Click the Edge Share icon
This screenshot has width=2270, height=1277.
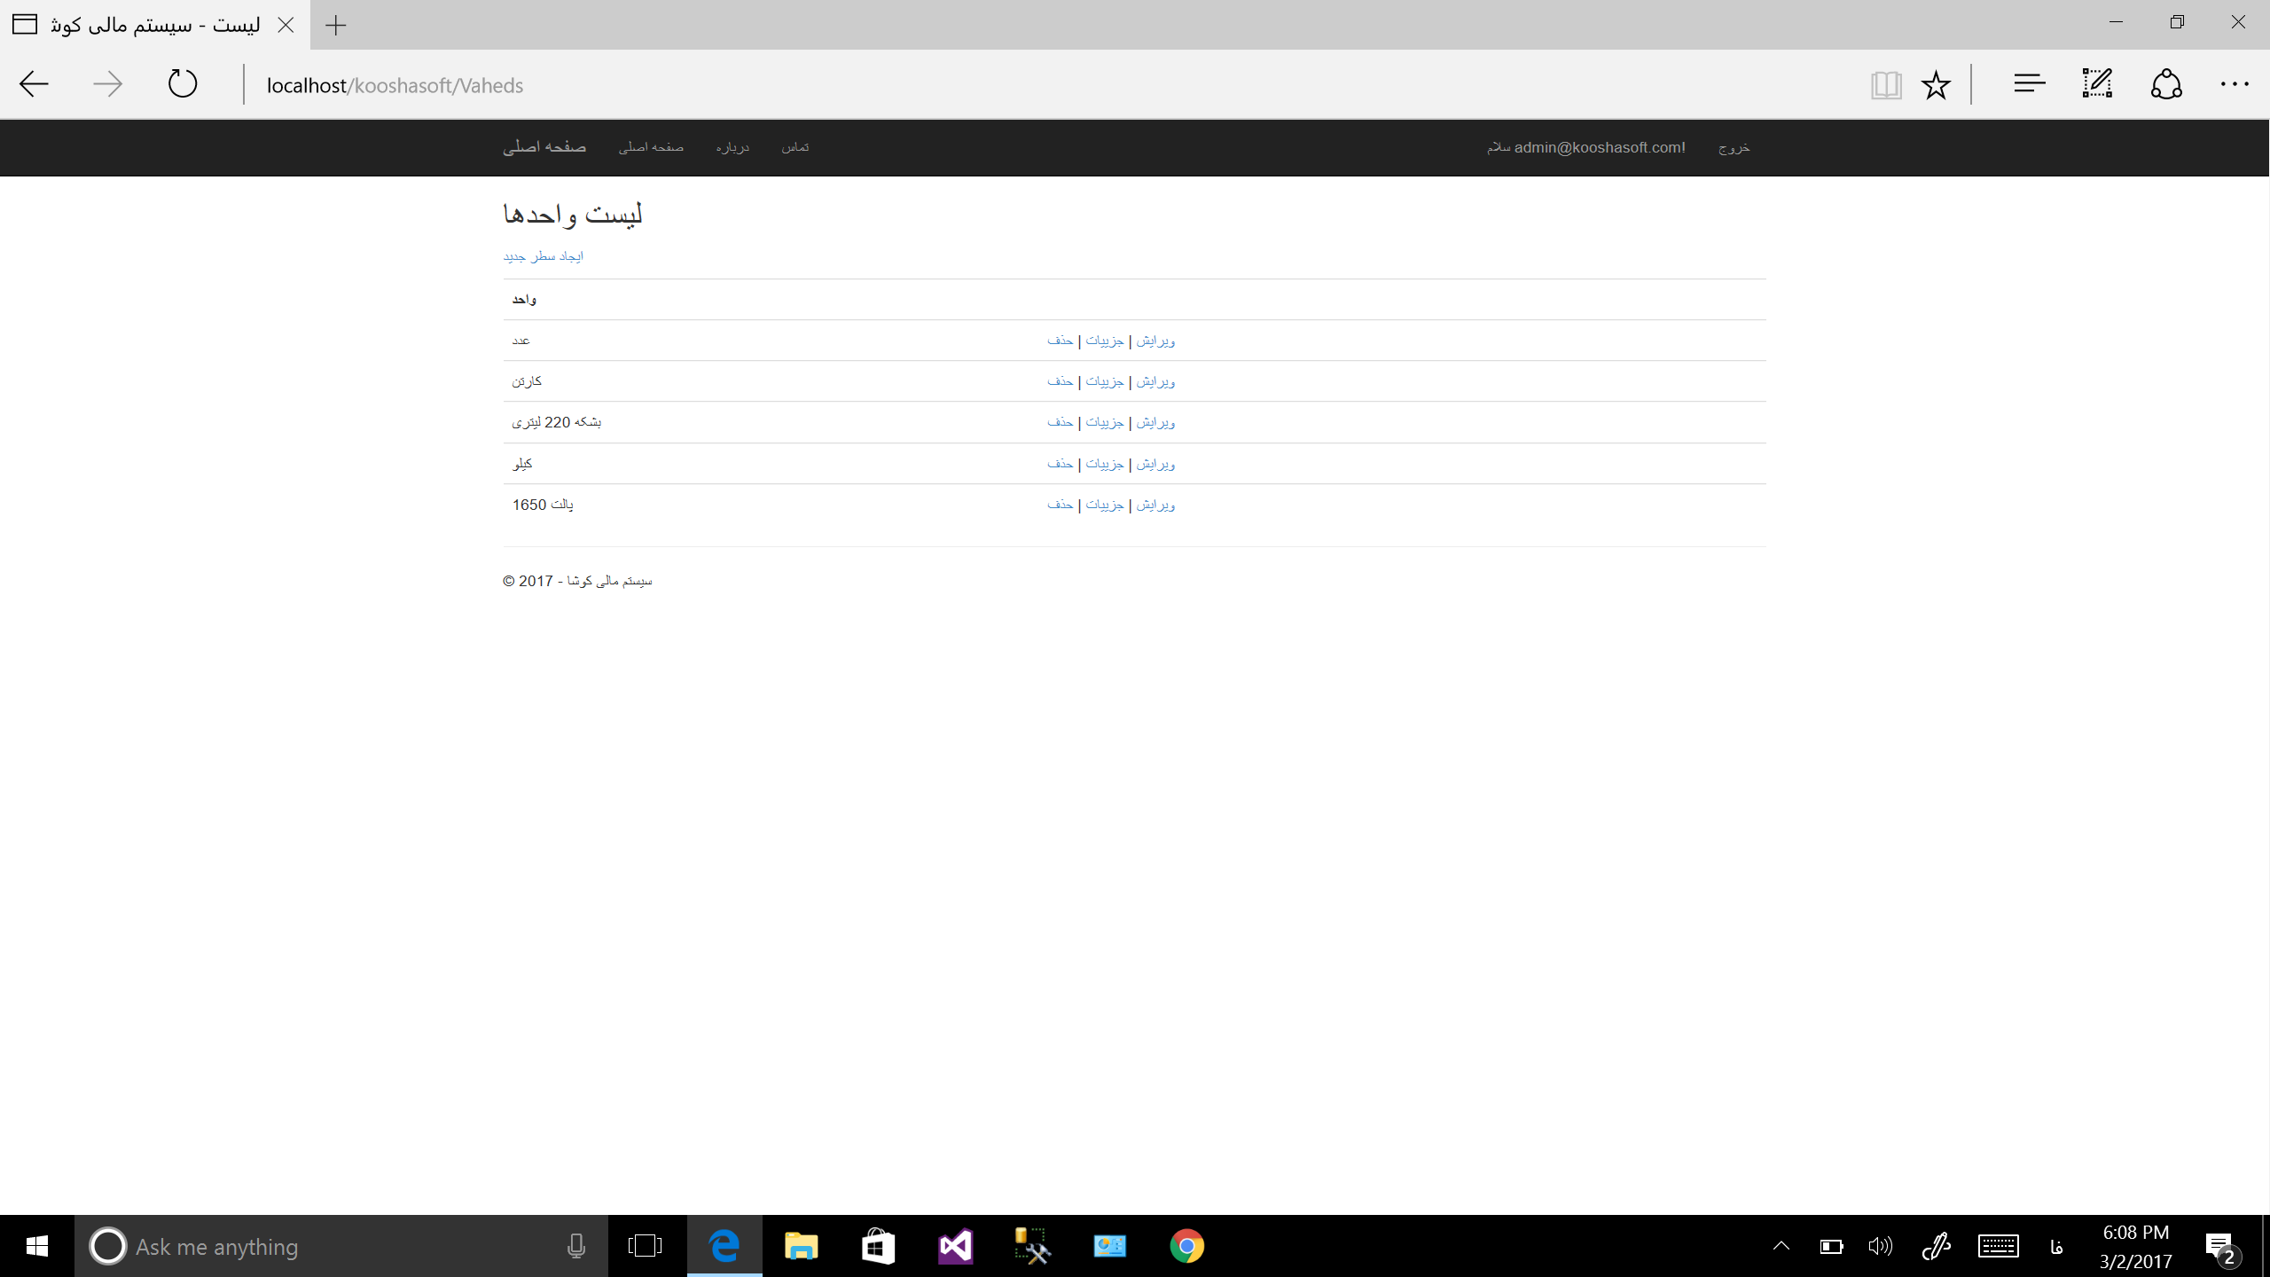tap(2165, 84)
